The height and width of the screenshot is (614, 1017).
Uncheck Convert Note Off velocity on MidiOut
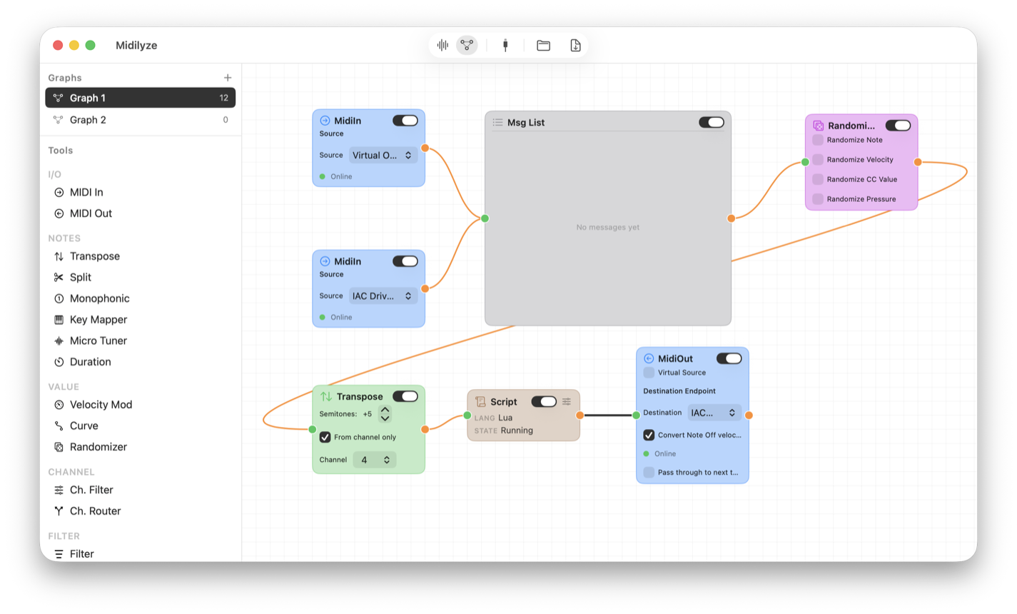[649, 435]
